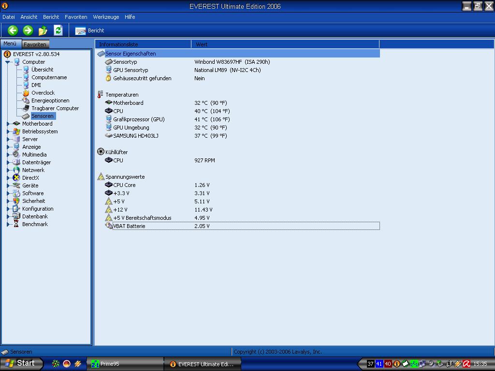Screen dimensions: 495x371
Task: Click the EVEREST v2.80.534 root item
Action: 36,54
